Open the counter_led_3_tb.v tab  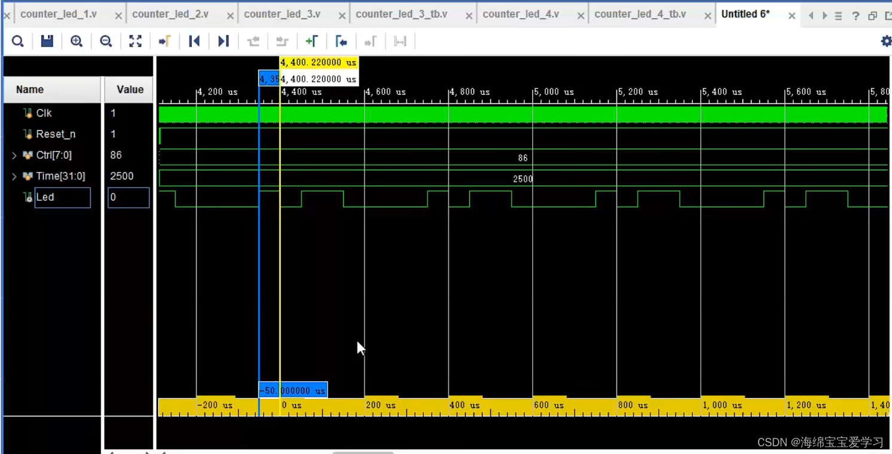point(401,14)
